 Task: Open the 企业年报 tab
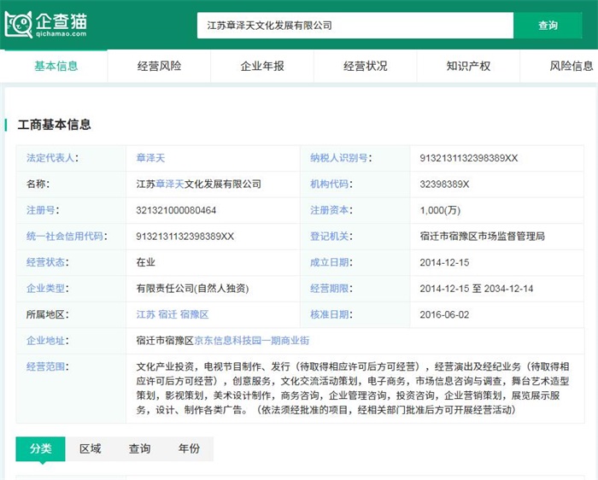point(262,67)
